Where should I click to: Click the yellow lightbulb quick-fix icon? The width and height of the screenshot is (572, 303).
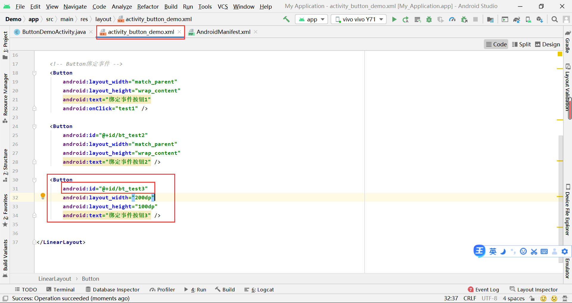(43, 196)
